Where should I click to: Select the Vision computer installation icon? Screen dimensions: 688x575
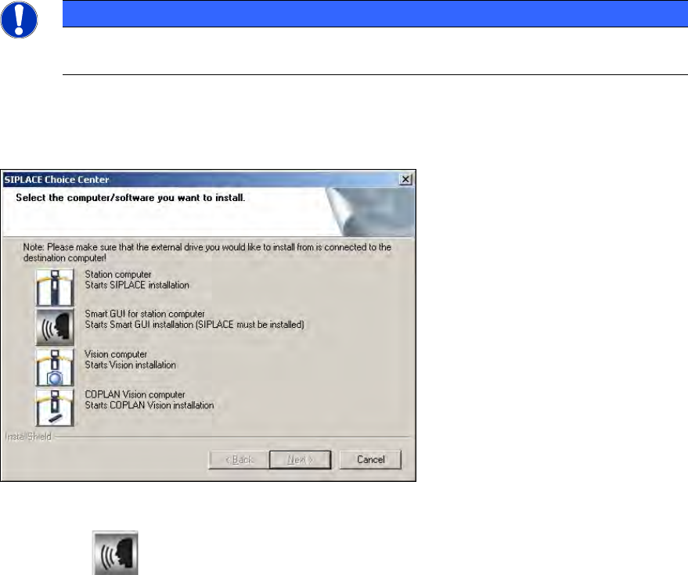pos(55,368)
